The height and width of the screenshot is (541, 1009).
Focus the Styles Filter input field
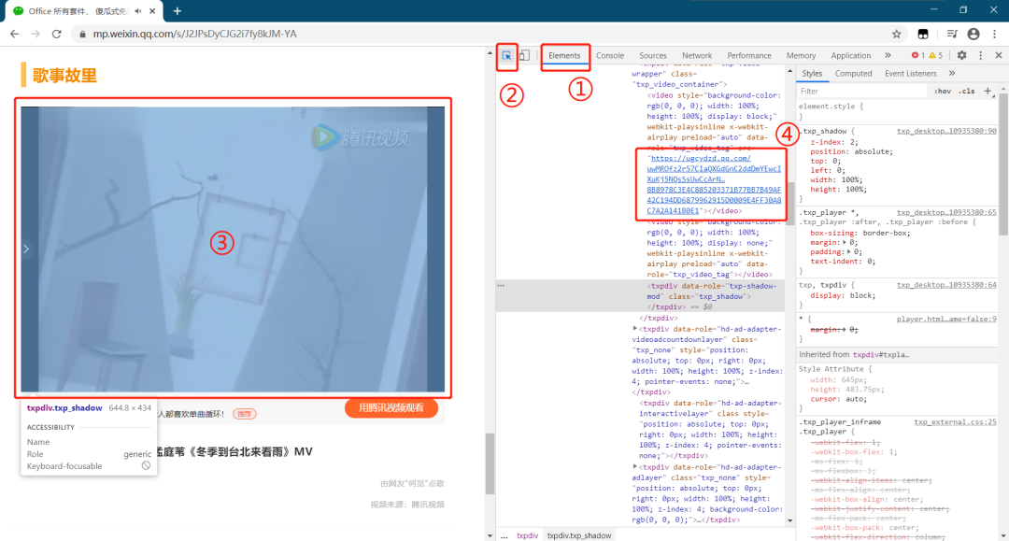point(862,92)
